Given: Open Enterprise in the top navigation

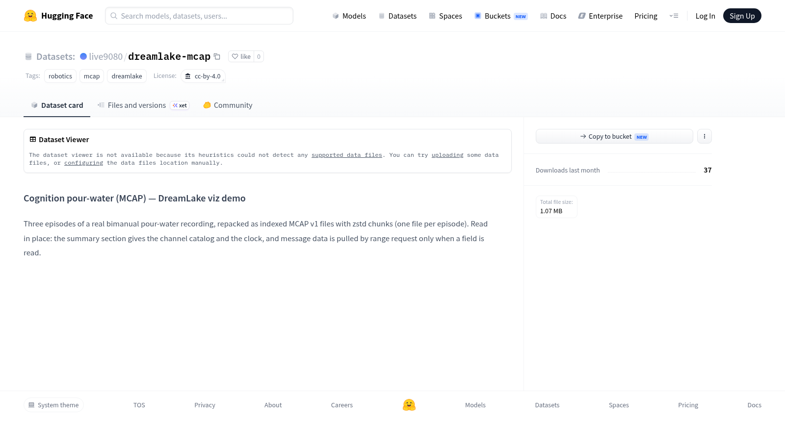Looking at the screenshot, I should [600, 16].
